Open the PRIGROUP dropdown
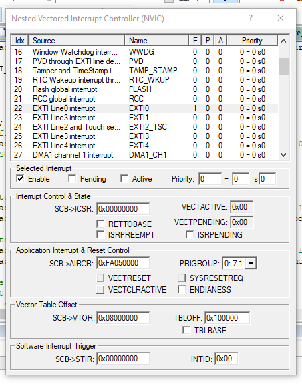 pyautogui.click(x=251, y=264)
